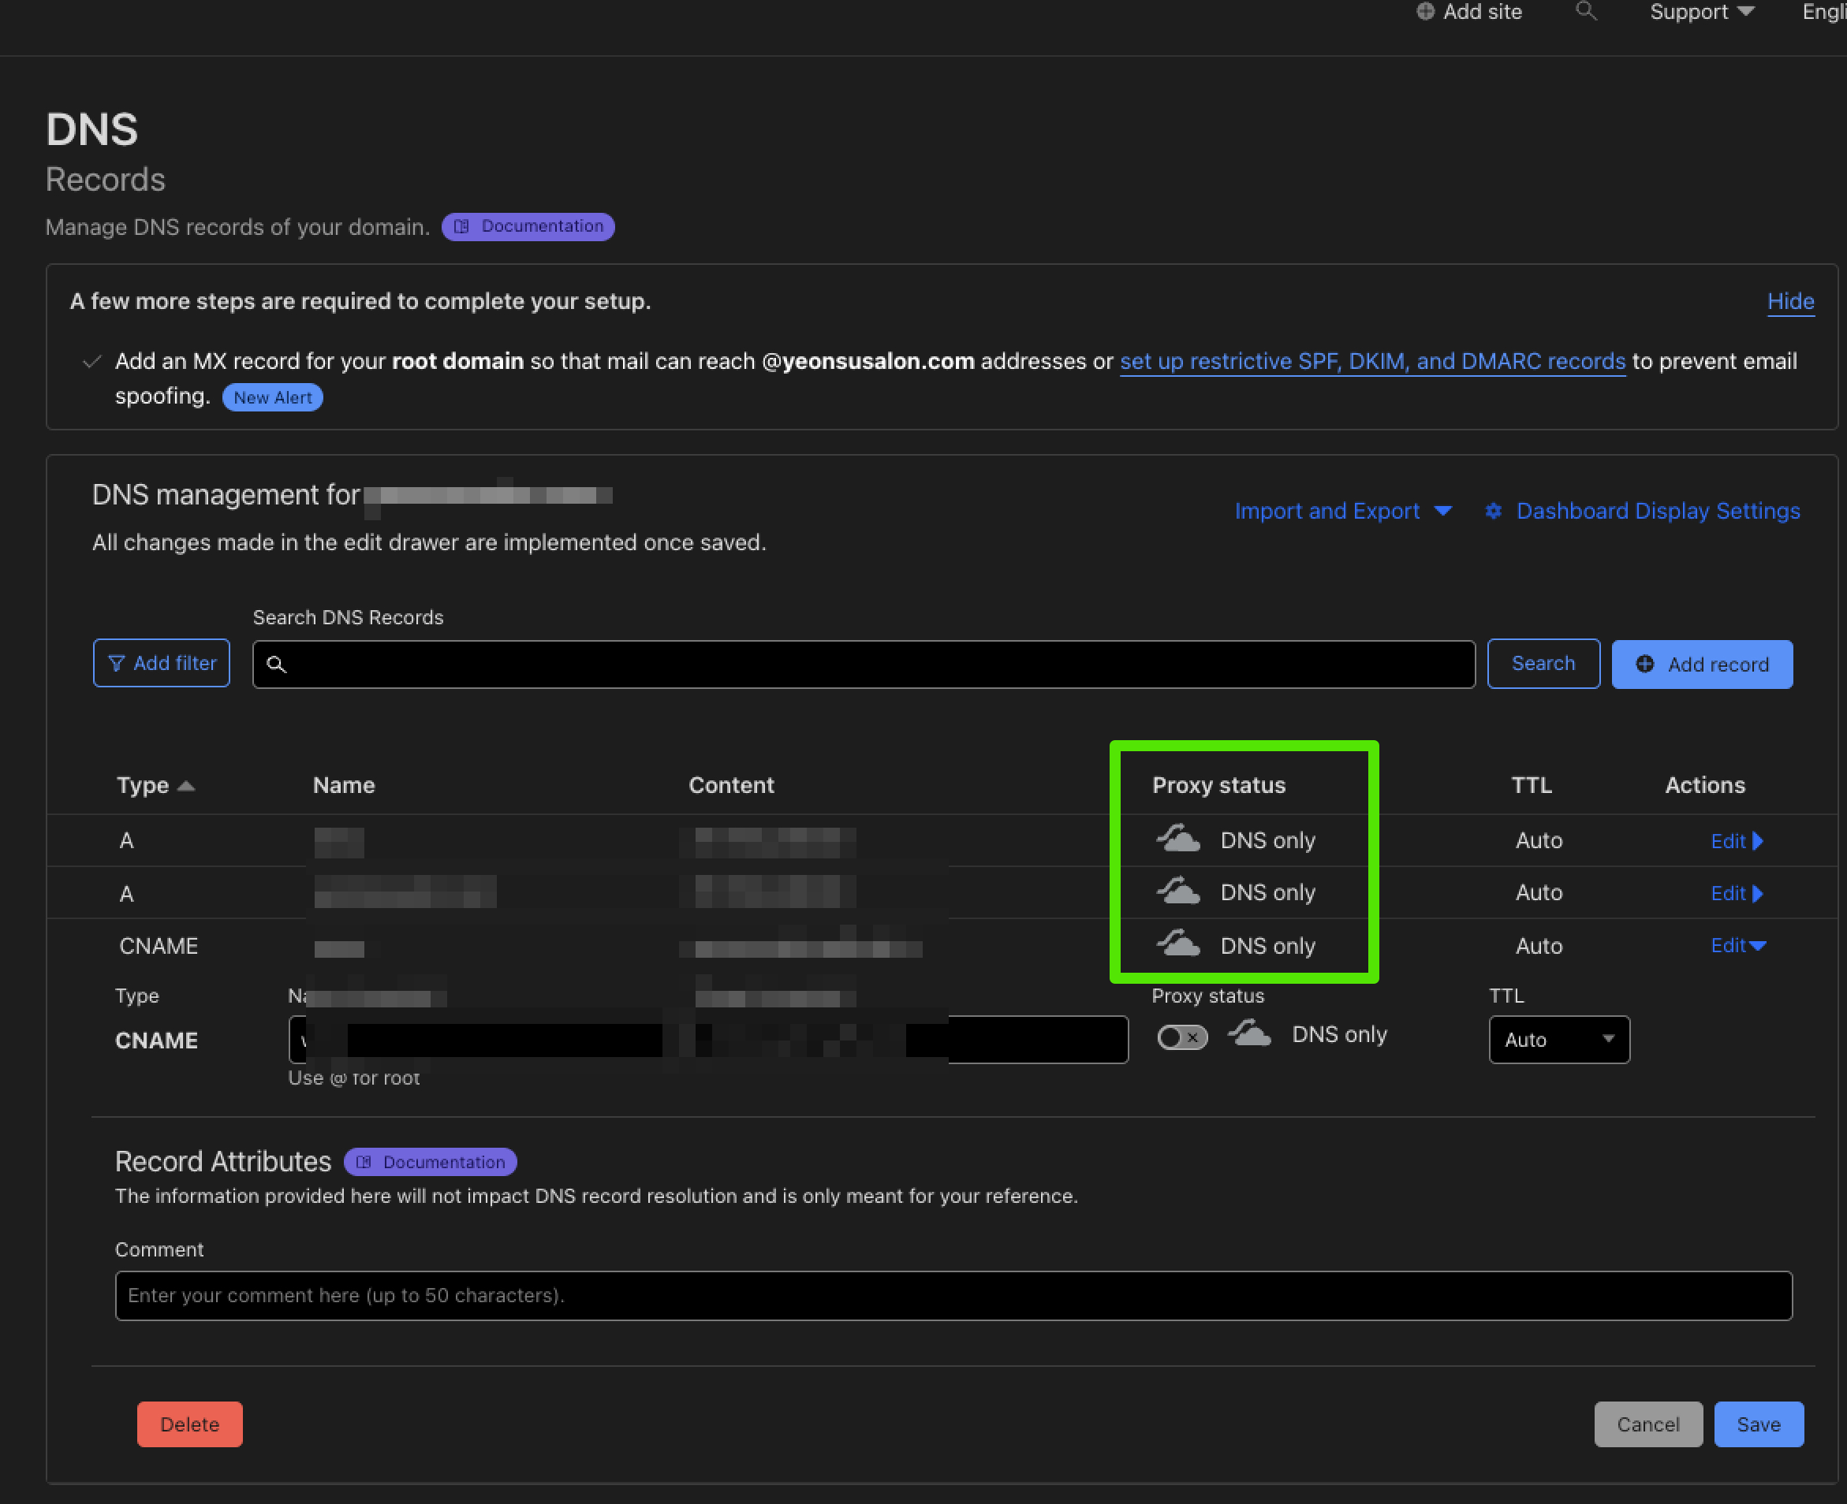Click the red Delete button
Viewport: 1847px width, 1504px height.
tap(190, 1424)
